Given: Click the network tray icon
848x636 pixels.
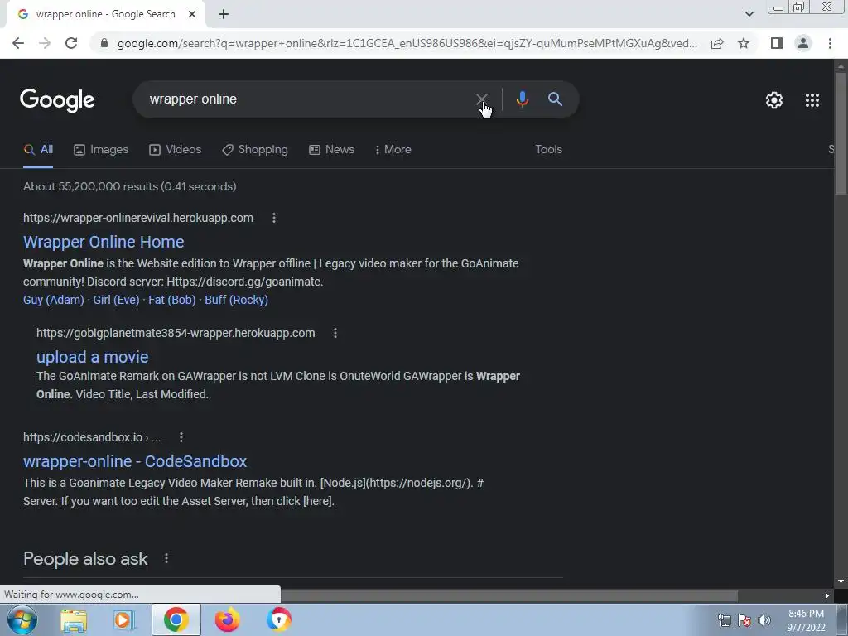Looking at the screenshot, I should point(724,620).
